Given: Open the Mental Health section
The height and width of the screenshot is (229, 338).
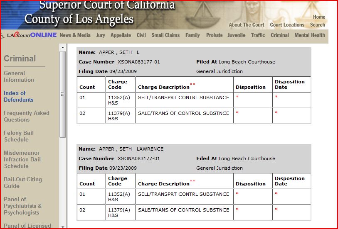Looking at the screenshot, I should [x=310, y=35].
